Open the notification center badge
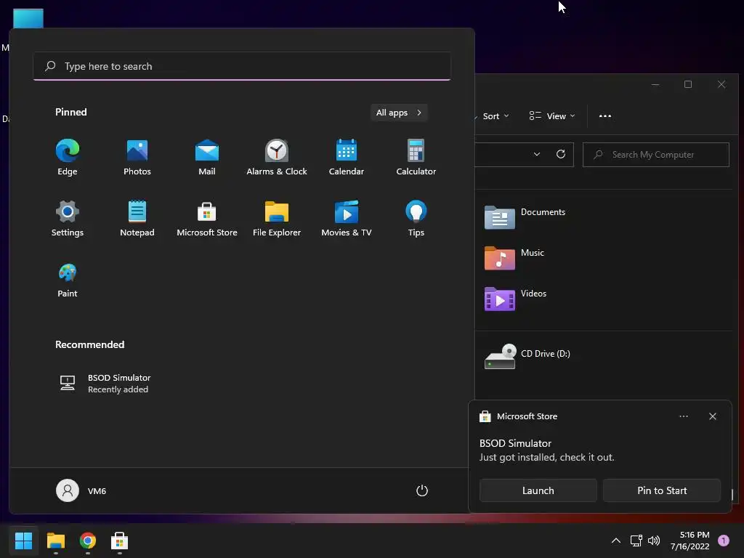The width and height of the screenshot is (744, 558). 724,541
